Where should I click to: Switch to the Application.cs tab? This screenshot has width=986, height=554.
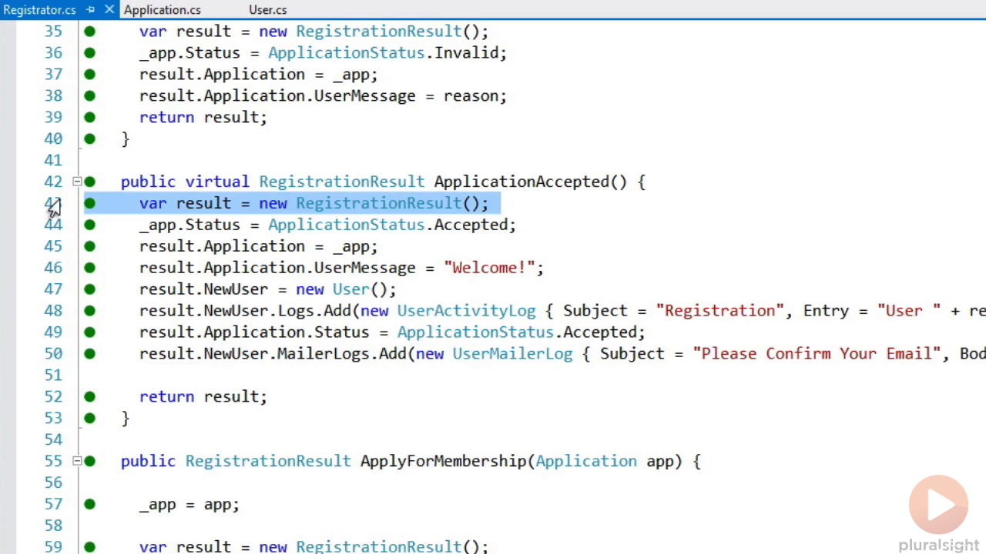pyautogui.click(x=162, y=10)
